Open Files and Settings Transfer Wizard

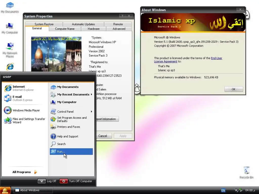point(25,120)
